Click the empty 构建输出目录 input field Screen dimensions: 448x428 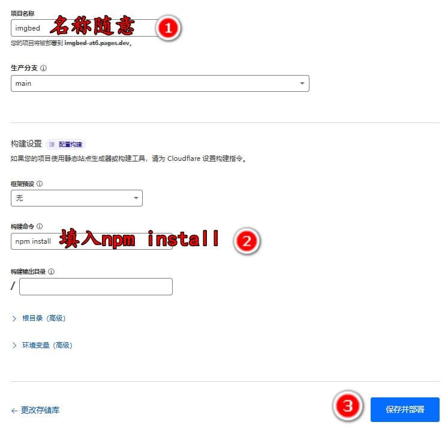coord(96,286)
